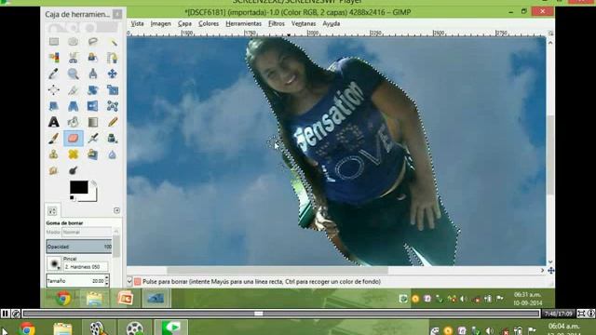This screenshot has height=335, width=596.
Task: Open PowerPoint from the recorded taskbar
Action: point(125,299)
